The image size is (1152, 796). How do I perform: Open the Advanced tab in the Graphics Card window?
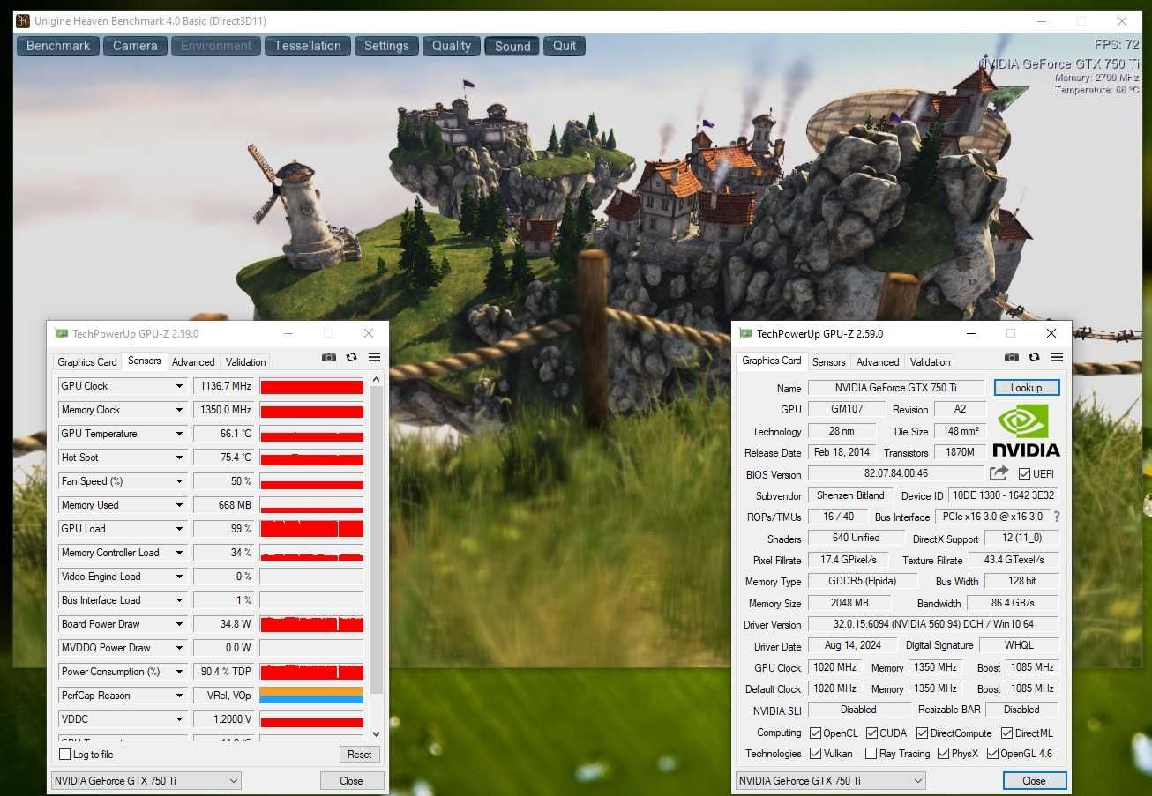tap(878, 362)
